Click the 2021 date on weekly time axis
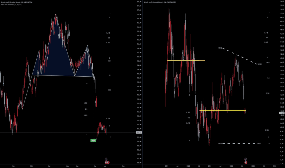Viewport: 285px width, 168px height. coord(167,166)
